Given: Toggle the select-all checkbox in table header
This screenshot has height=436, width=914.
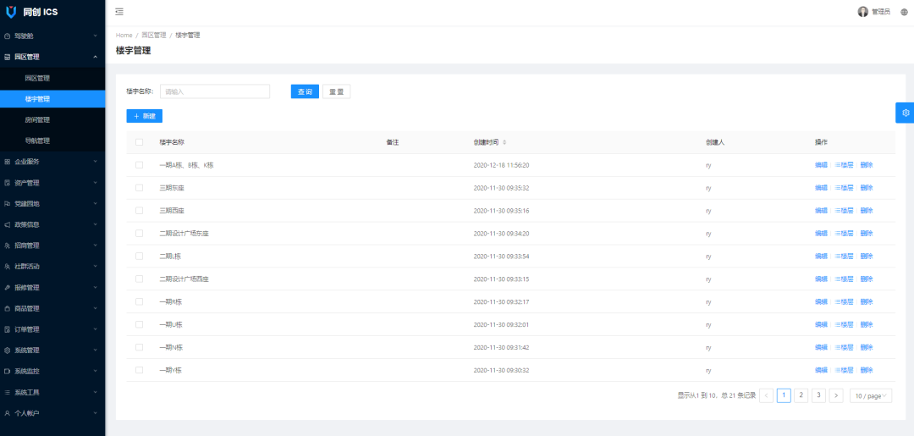Looking at the screenshot, I should point(139,142).
